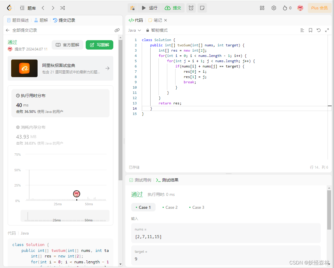The image size is (334, 268).
Task: Open user avatar in top bar
Action: pyautogui.click(x=300, y=8)
